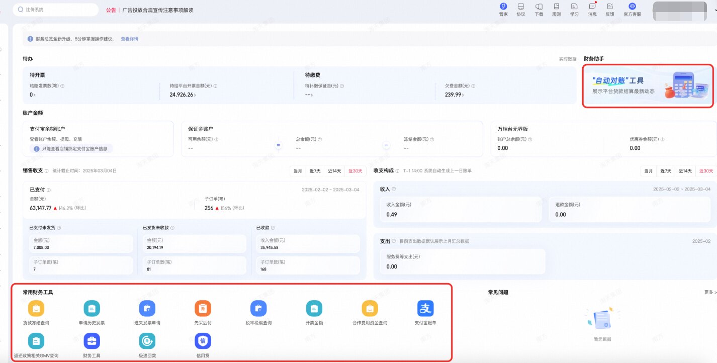
Task: Click the 已支付 help icon
Action: coord(49,190)
